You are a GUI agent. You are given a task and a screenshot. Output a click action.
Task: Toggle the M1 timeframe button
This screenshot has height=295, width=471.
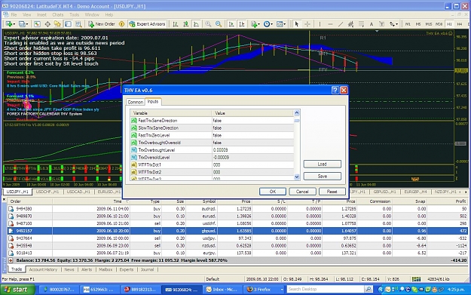(x=408, y=24)
